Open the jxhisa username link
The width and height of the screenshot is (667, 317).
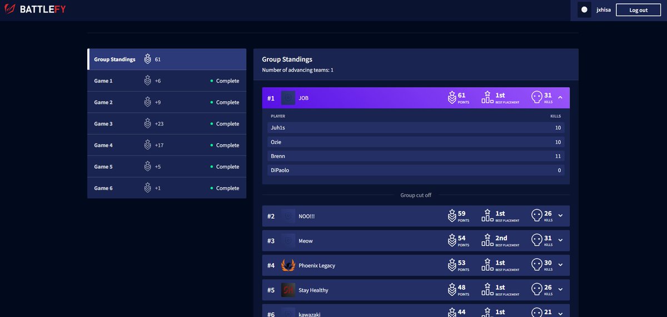click(x=604, y=10)
